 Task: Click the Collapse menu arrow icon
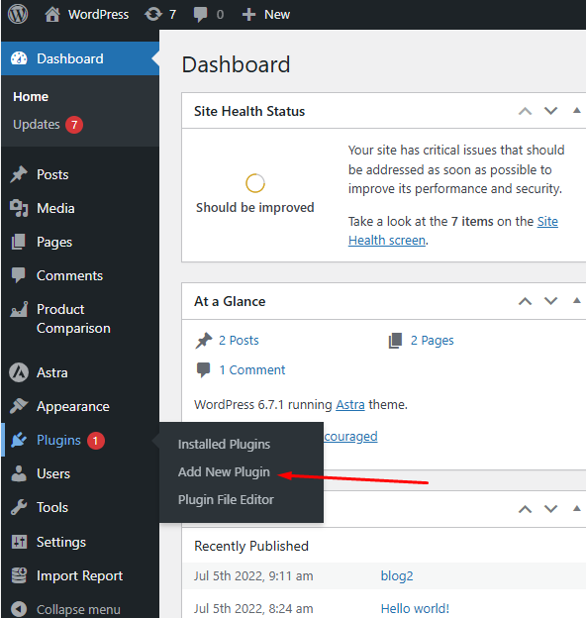(x=19, y=609)
